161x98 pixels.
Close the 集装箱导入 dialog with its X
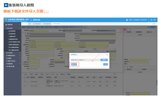[x=107, y=54]
